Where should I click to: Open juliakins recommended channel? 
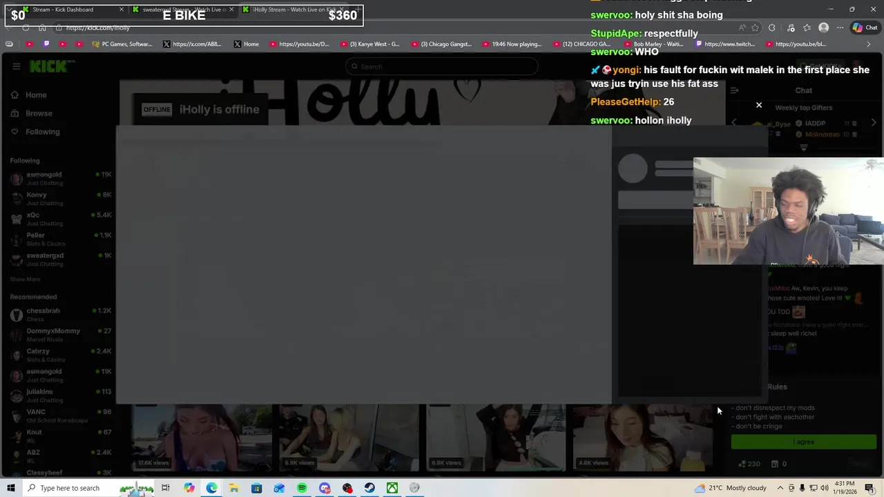pyautogui.click(x=60, y=395)
